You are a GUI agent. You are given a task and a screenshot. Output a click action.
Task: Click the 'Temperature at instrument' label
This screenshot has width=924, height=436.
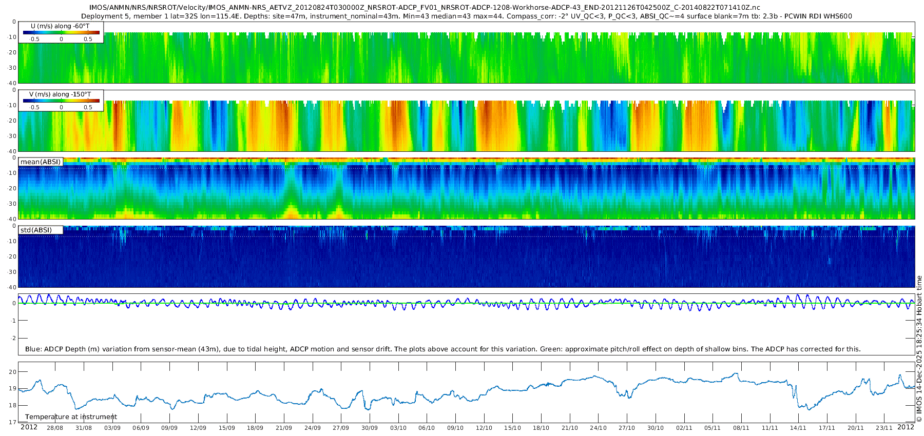coord(71,417)
